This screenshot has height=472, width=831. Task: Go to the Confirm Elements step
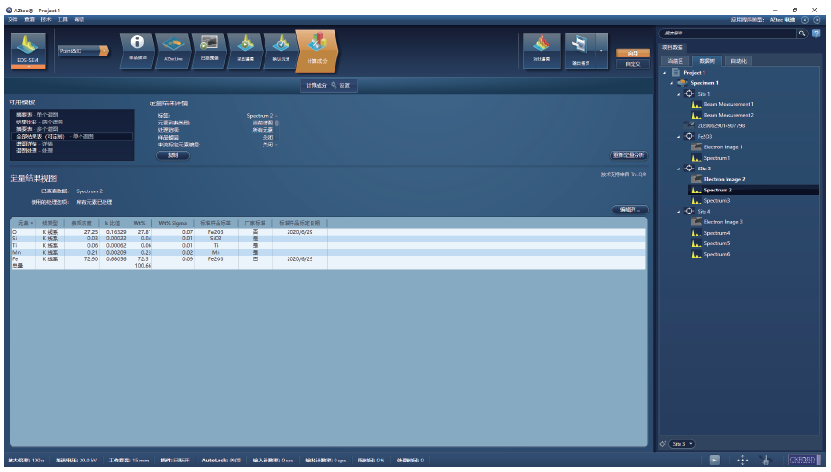coord(281,46)
